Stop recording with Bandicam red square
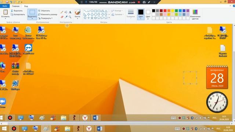Screen dimensions: 235x132 point(139,2)
